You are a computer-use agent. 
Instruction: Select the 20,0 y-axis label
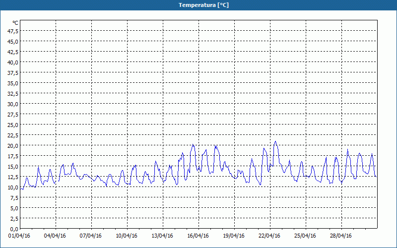[13, 146]
